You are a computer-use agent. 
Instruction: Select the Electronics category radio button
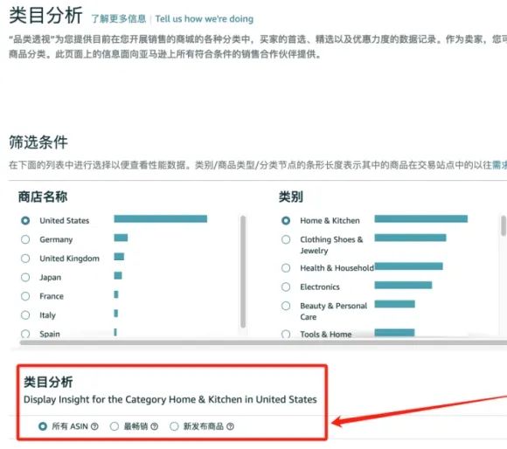(286, 287)
